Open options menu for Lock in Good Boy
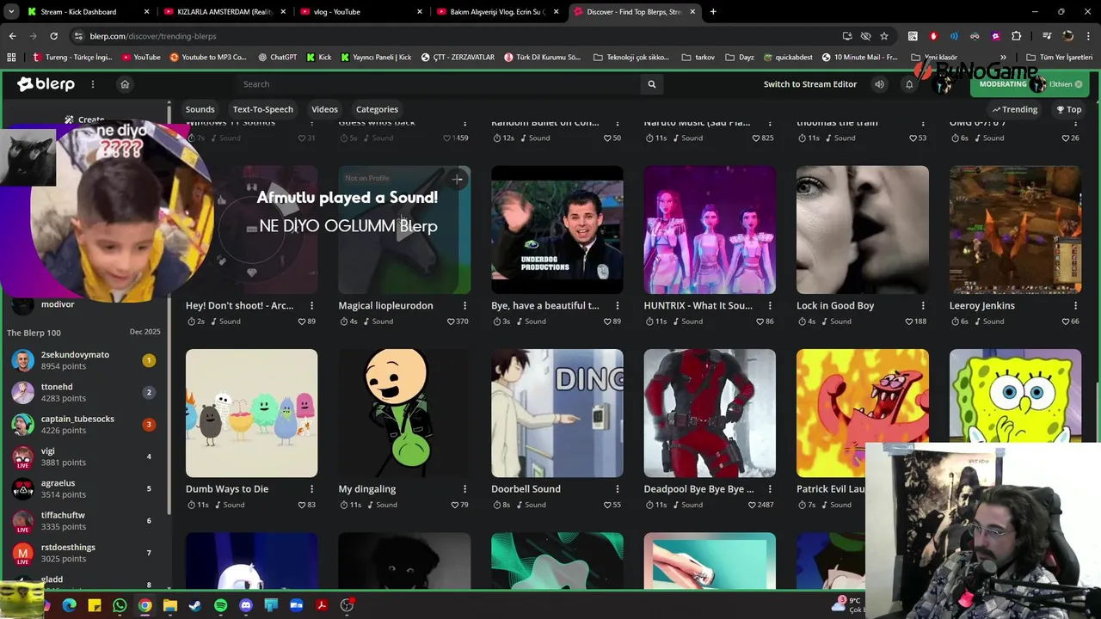This screenshot has height=619, width=1101. (x=923, y=305)
